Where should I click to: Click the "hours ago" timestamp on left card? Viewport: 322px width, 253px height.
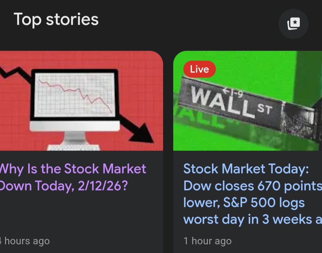[x=26, y=241]
